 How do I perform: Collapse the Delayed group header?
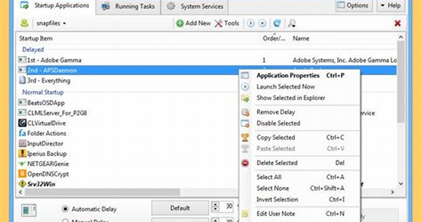pyautogui.click(x=33, y=49)
